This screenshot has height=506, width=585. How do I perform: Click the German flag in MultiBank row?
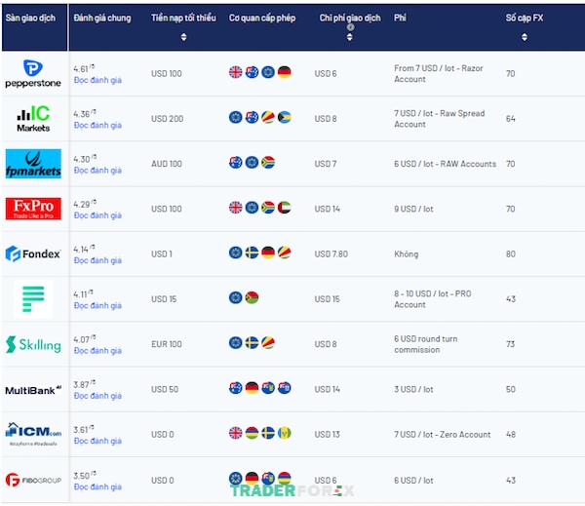[x=252, y=388]
